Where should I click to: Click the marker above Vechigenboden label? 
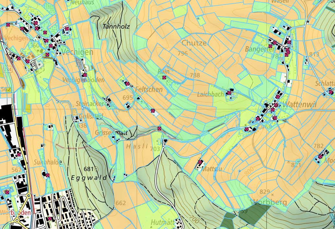point(85,75)
